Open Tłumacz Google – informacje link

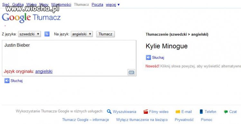pos(85,120)
